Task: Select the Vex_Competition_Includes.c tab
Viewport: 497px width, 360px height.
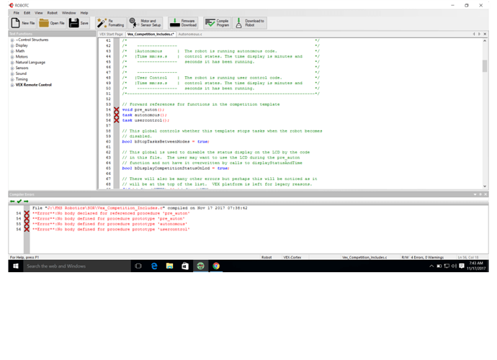Action: [x=151, y=34]
